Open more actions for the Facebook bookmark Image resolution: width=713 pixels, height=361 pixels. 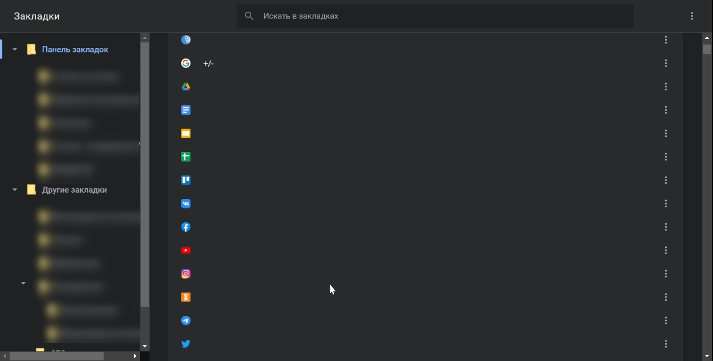666,227
